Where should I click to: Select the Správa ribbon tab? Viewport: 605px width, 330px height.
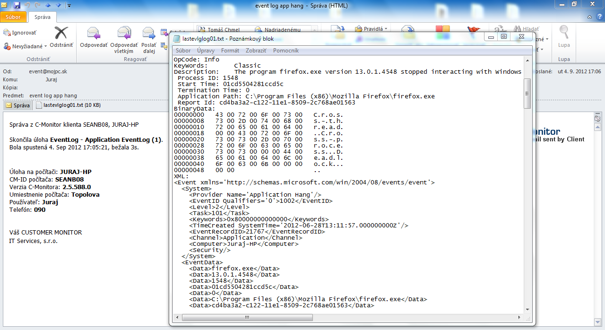click(43, 17)
